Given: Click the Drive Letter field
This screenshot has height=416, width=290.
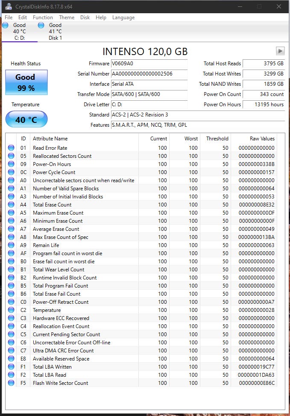Looking at the screenshot, I should (x=149, y=105).
